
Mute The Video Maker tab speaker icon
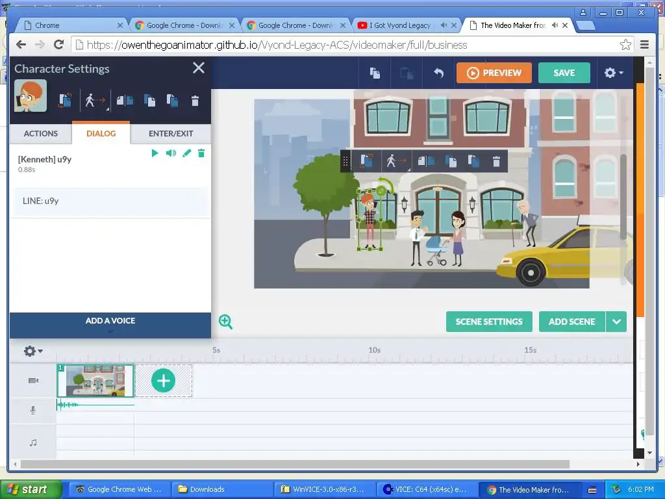click(x=555, y=25)
